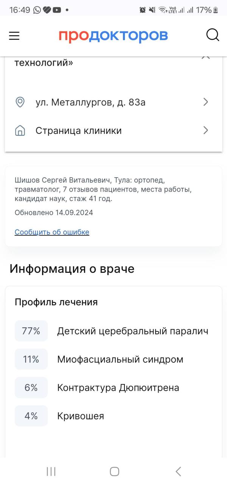This screenshot has height=486, width=227.
Task: Tap Android home button
Action: pyautogui.click(x=114, y=471)
